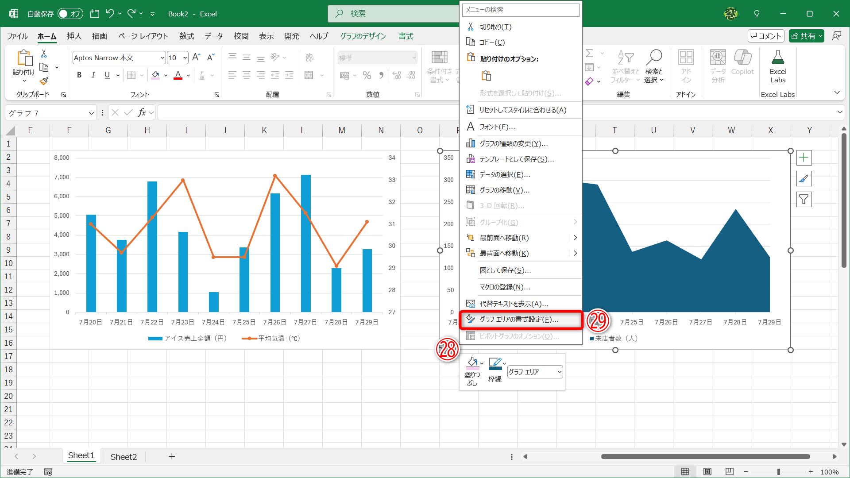Open the font name dropdown

[162, 58]
